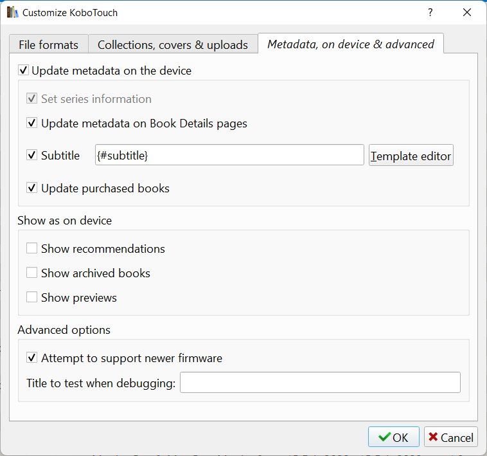Toggle Attempt to support newer firmware
Image resolution: width=487 pixels, height=456 pixels.
[31, 358]
